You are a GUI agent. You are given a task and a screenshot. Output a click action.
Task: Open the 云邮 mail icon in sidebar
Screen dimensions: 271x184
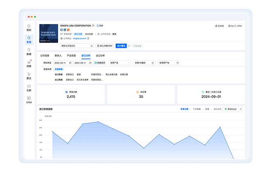click(x=29, y=86)
